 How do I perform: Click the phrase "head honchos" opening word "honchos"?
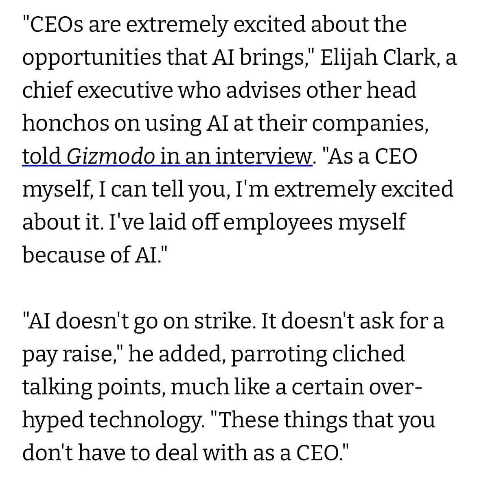(x=65, y=124)
